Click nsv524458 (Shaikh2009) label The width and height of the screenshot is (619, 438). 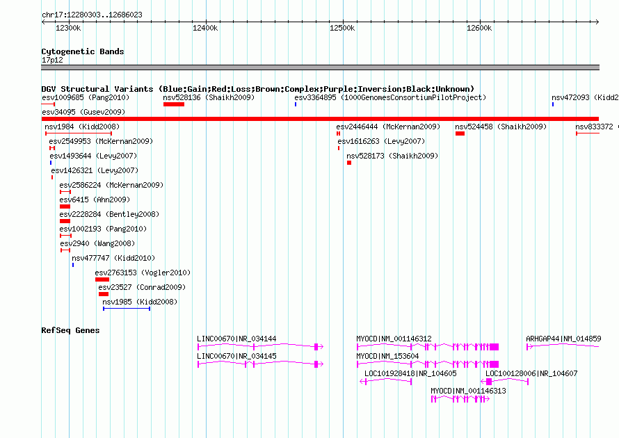pyautogui.click(x=501, y=127)
